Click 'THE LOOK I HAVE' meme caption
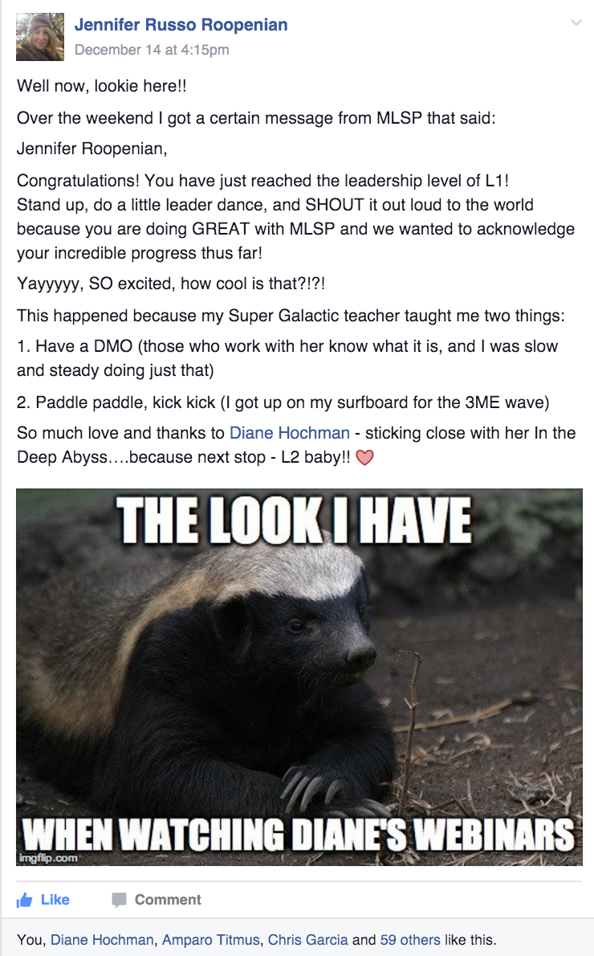The height and width of the screenshot is (956, 594). point(295,520)
